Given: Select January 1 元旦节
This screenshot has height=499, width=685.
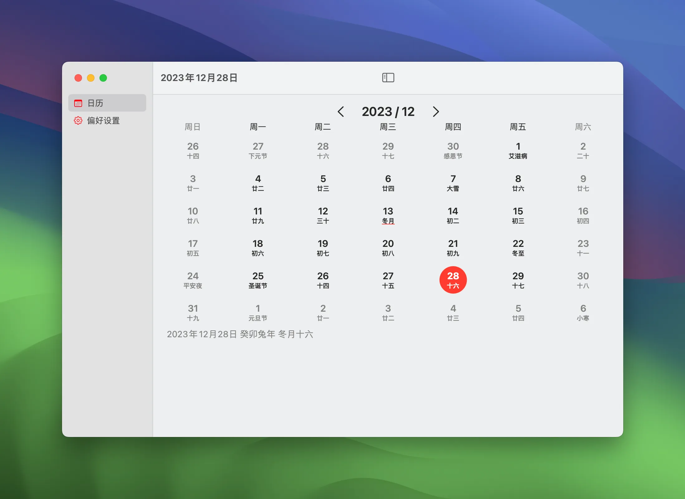Looking at the screenshot, I should (258, 312).
